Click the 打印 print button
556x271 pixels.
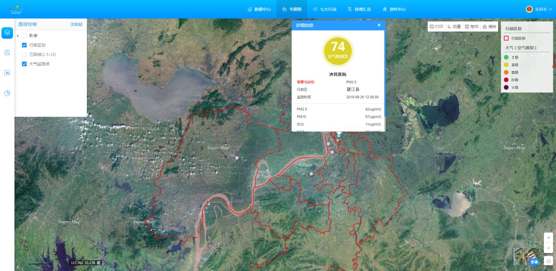tap(437, 27)
